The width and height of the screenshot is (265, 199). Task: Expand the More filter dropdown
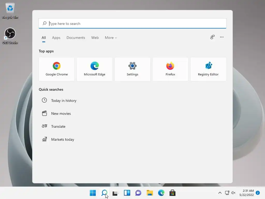point(111,38)
